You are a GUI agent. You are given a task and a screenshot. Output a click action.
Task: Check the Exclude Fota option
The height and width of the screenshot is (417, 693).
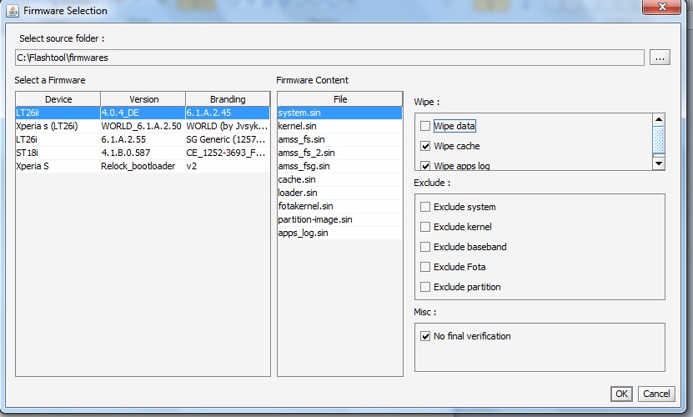[x=425, y=267]
